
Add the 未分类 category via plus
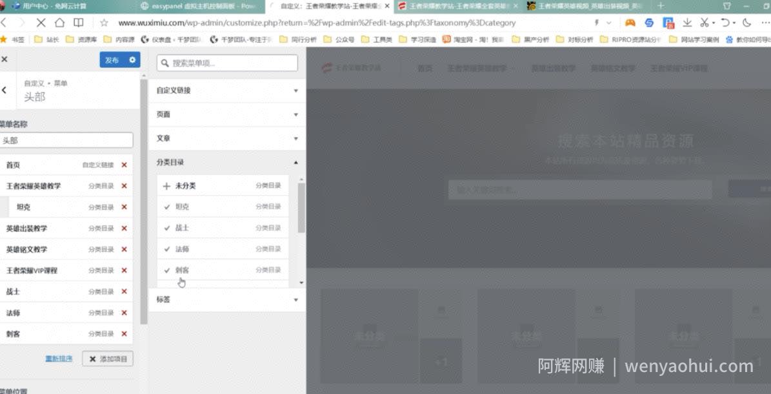(x=166, y=185)
